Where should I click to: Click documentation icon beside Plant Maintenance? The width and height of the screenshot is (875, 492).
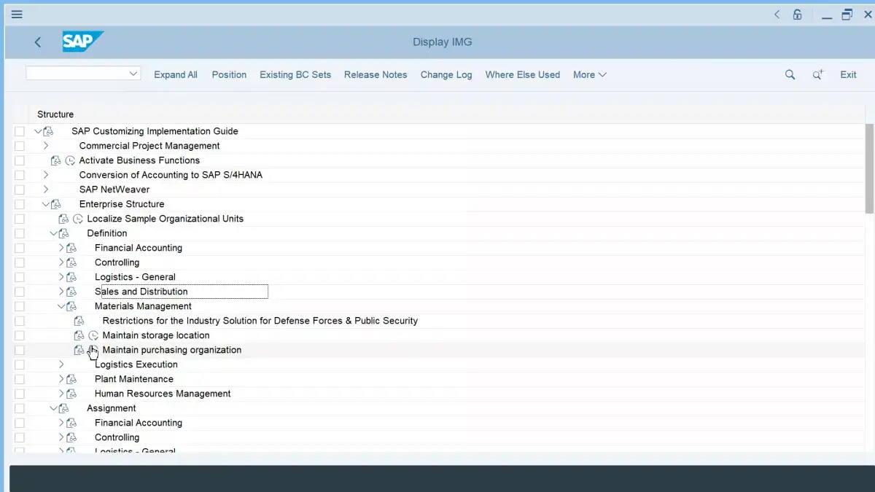[x=71, y=379]
